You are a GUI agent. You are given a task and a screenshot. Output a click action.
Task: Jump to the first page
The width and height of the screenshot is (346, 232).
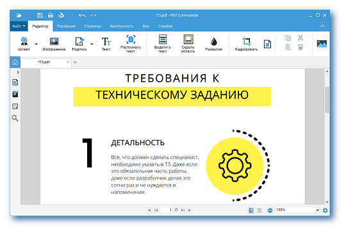[156, 210]
